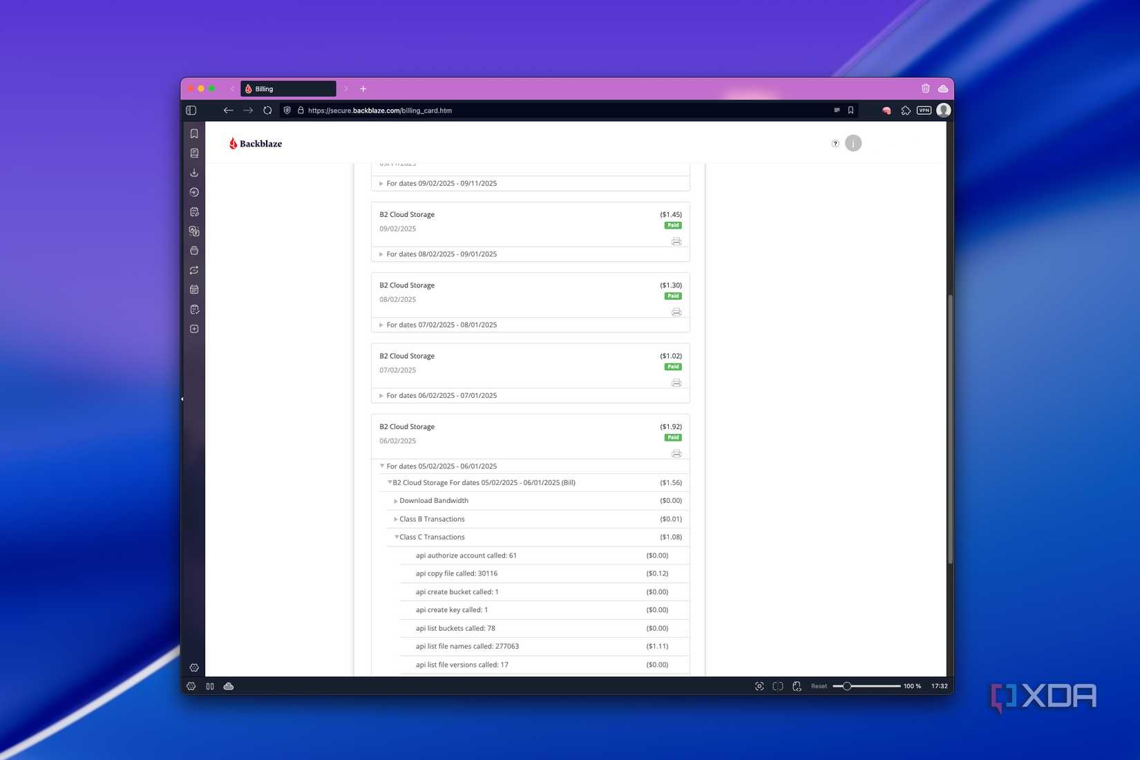The height and width of the screenshot is (760, 1140).
Task: Click the VPN button in toolbar
Action: click(x=924, y=111)
